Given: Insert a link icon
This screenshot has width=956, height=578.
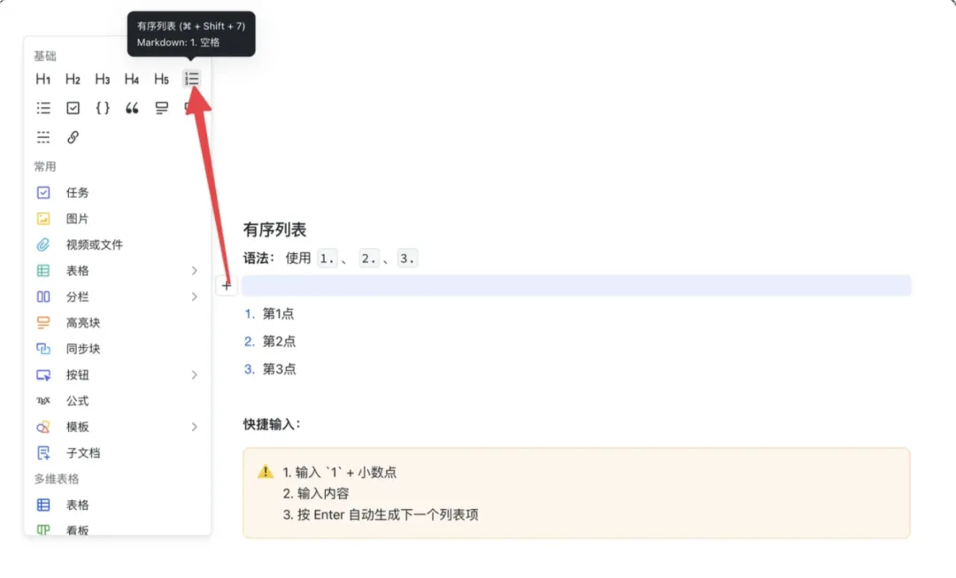Looking at the screenshot, I should pyautogui.click(x=73, y=137).
